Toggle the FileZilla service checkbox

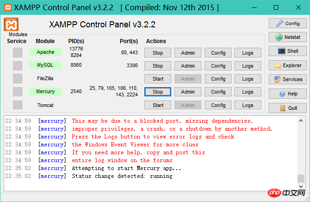pyautogui.click(x=18, y=79)
